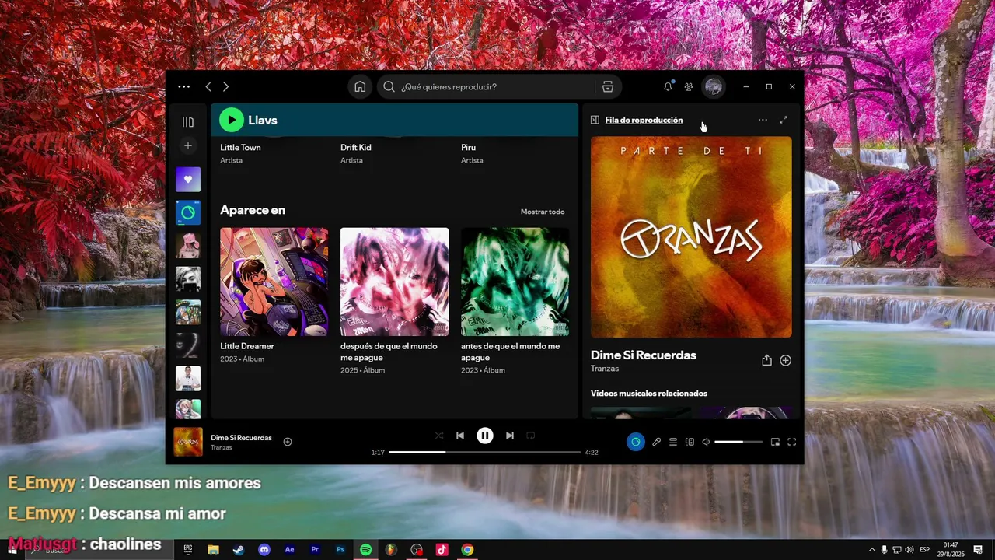Skip to the next track
Viewport: 995px width, 560px height.
(510, 436)
